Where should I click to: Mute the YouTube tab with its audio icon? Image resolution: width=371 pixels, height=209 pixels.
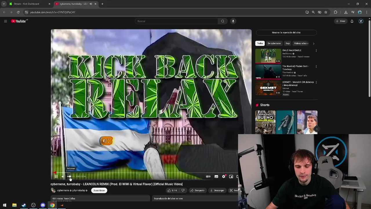click(91, 4)
